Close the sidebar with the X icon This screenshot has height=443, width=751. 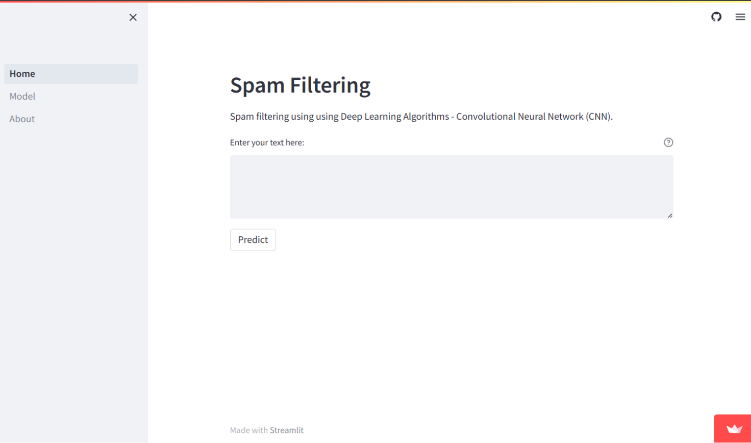133,17
